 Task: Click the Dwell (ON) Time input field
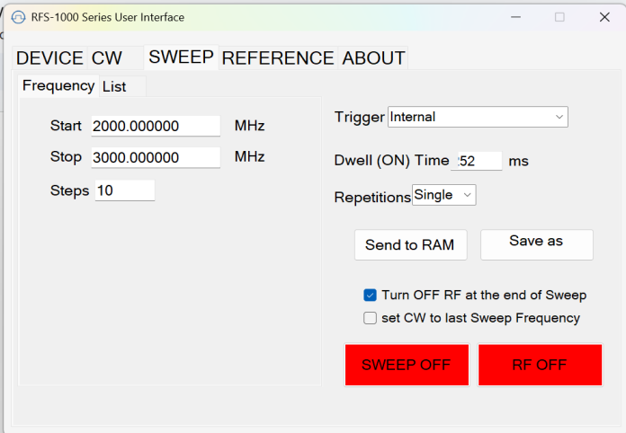pos(477,161)
